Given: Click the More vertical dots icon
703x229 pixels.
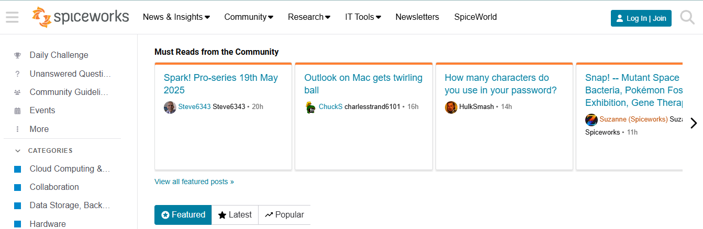Looking at the screenshot, I should tap(17, 129).
